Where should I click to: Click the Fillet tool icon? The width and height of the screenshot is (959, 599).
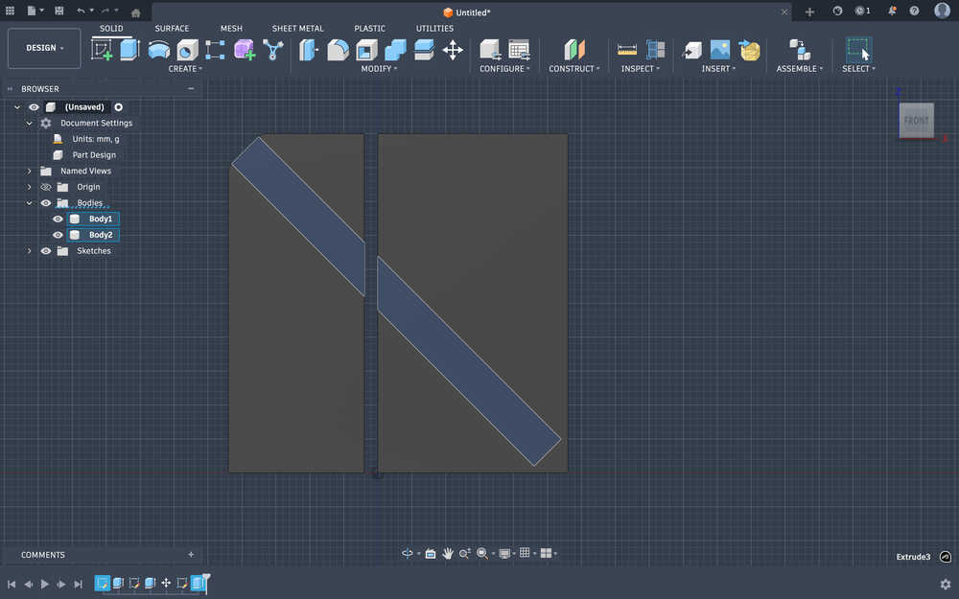pos(338,50)
